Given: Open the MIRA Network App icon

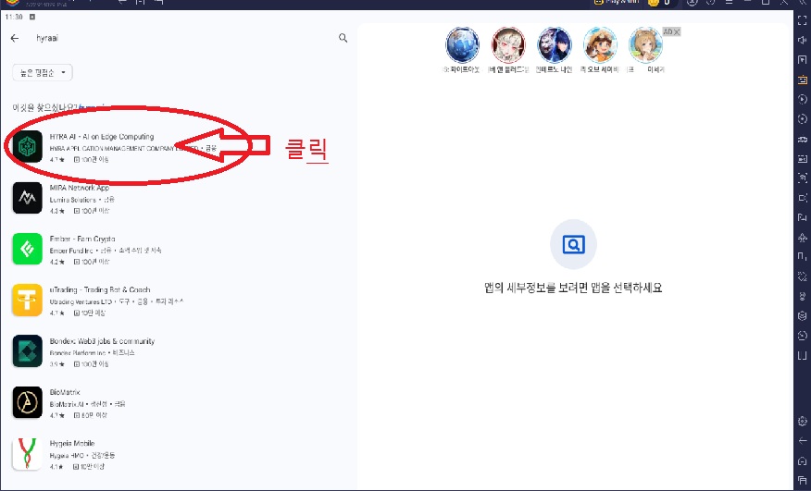Looking at the screenshot, I should [x=28, y=198].
